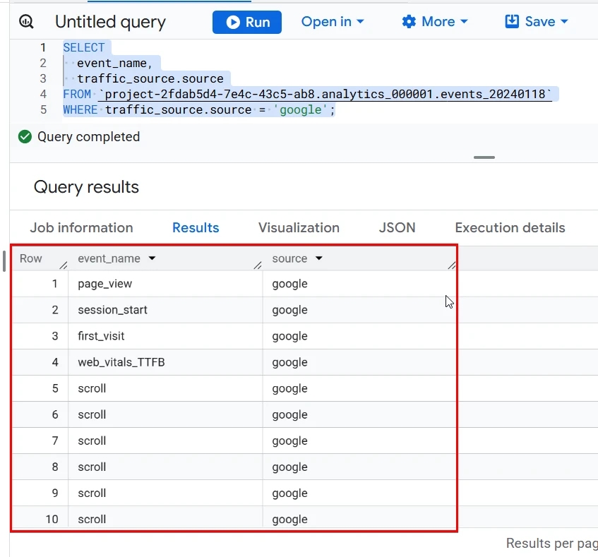598x557 pixels.
Task: Click the Save icon in toolbar
Action: click(x=512, y=21)
